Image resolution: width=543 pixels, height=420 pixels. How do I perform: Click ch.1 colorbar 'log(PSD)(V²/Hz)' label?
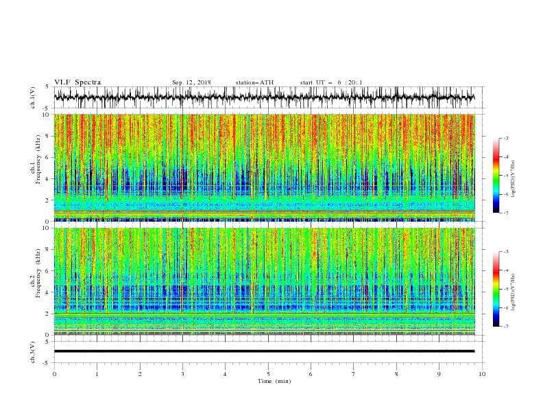[x=514, y=179]
